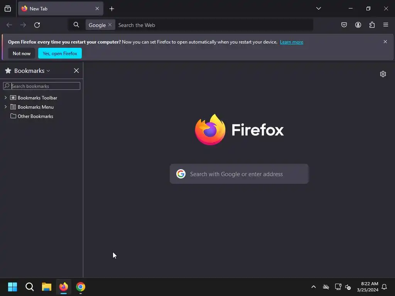This screenshot has width=395, height=296.
Task: Open the application hamburger menu
Action: (x=386, y=25)
